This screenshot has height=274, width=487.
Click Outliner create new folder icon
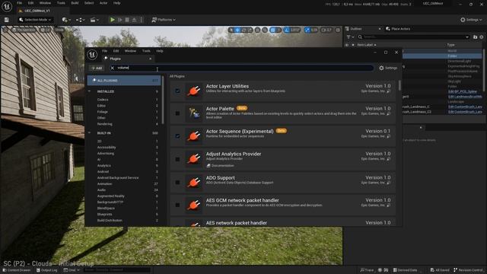coord(475,37)
